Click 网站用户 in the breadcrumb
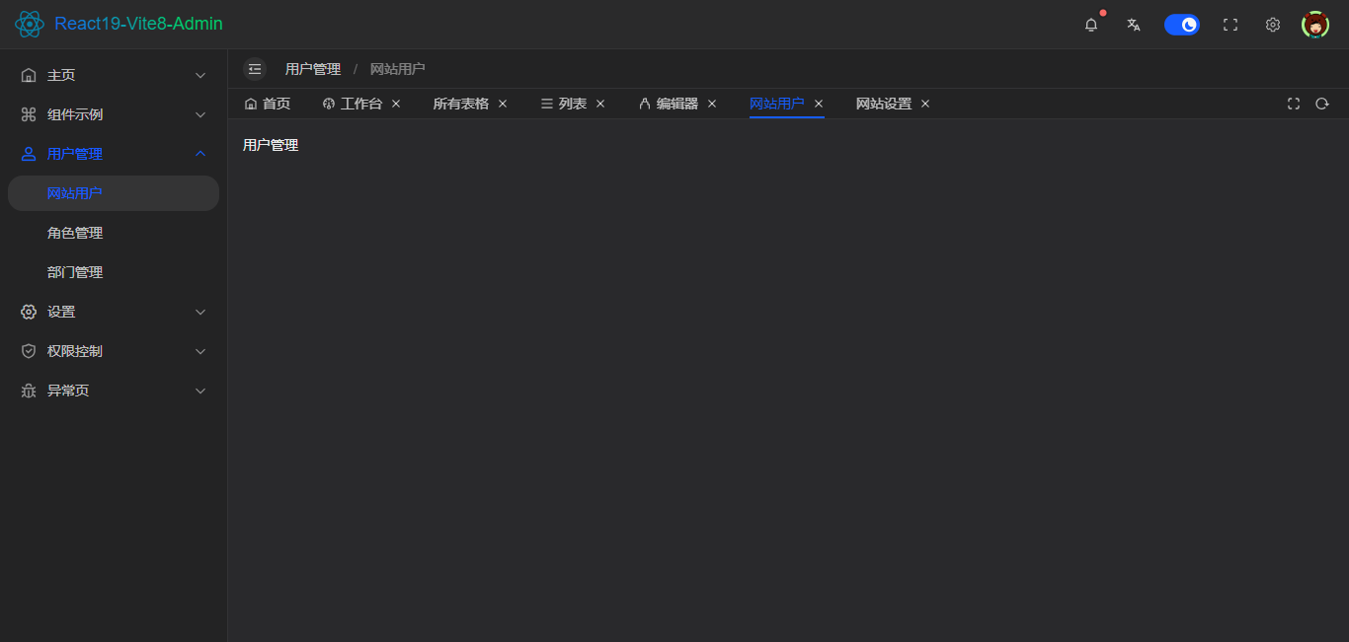The image size is (1349, 642). click(x=398, y=69)
